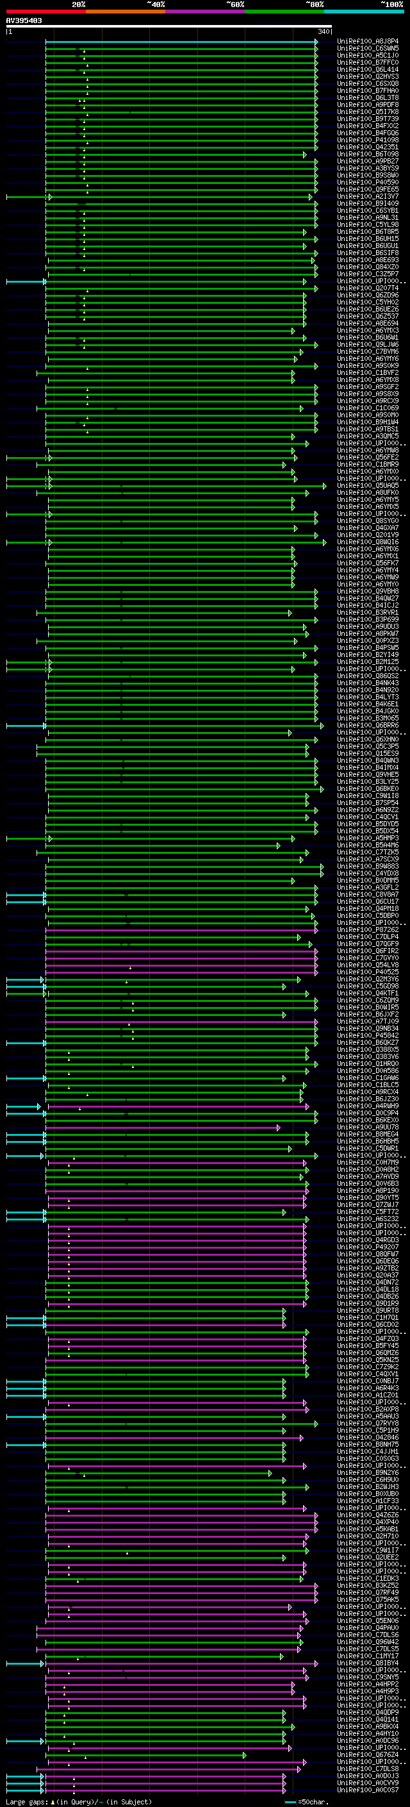This screenshot has width=410, height=1807.
Task: Open hit UniRef100_P40525
Action: [x=368, y=972]
